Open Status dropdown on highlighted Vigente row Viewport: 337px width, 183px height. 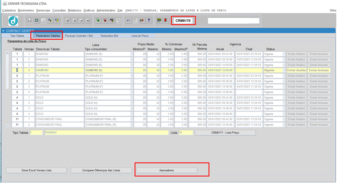[x=284, y=70]
